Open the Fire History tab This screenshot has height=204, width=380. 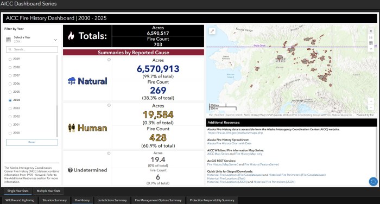[82, 200]
